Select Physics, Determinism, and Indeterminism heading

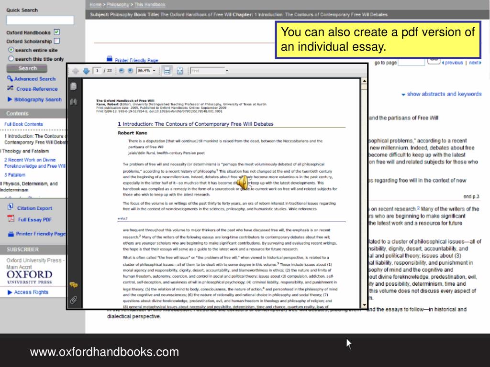[x=29, y=187]
